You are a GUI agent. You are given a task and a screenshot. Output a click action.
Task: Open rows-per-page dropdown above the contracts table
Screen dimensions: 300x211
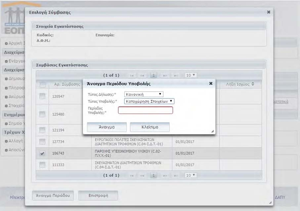(191, 75)
